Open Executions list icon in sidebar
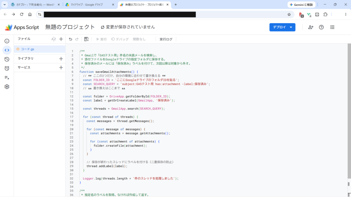The height and width of the screenshot is (197, 351). point(7,78)
